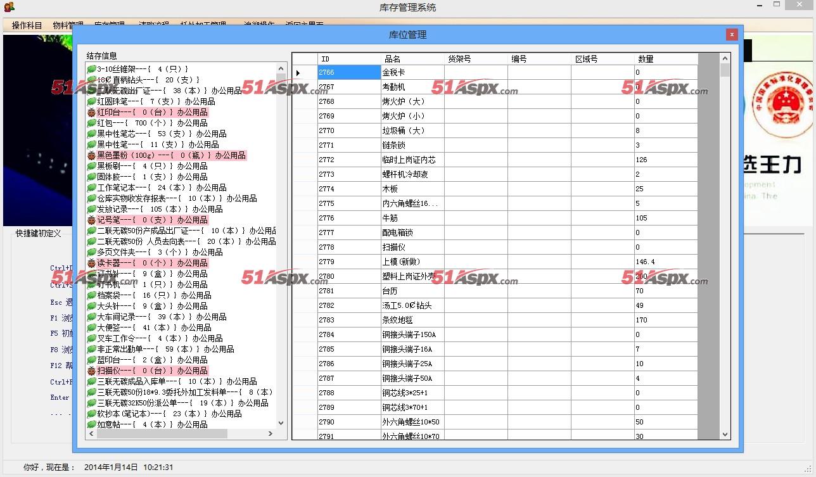816x477 pixels.
Task: Click the ladybug icon beside 扫描仪
Action: [x=92, y=371]
